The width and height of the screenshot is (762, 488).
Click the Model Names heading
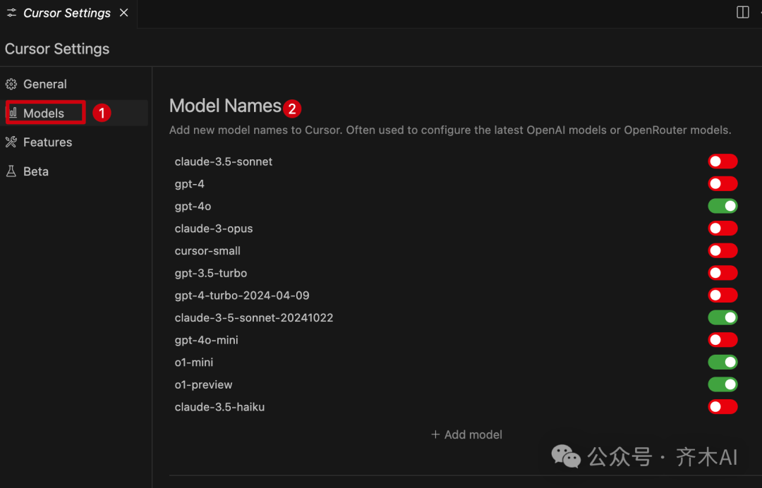(226, 106)
